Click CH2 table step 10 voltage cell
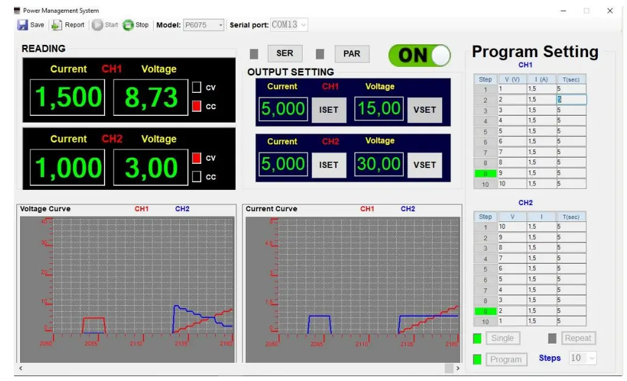 click(512, 321)
